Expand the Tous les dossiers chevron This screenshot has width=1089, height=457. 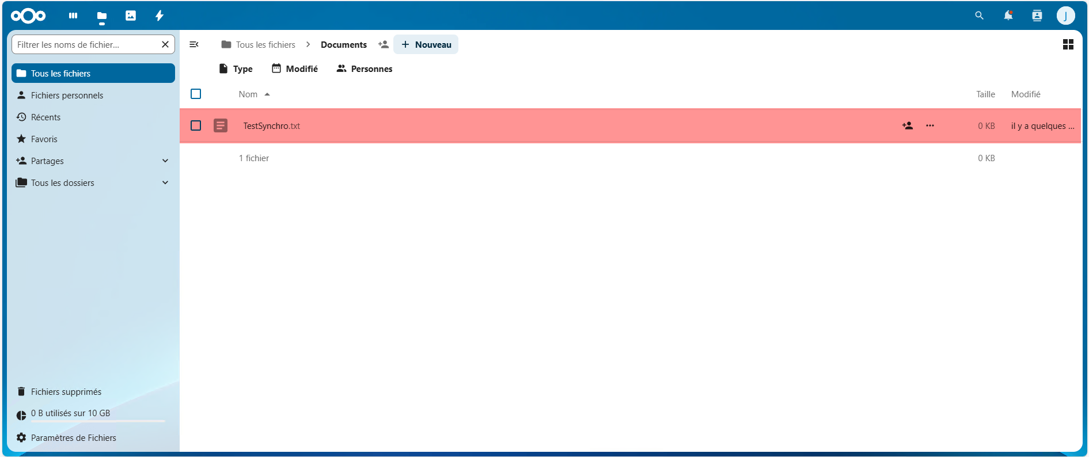pyautogui.click(x=165, y=183)
